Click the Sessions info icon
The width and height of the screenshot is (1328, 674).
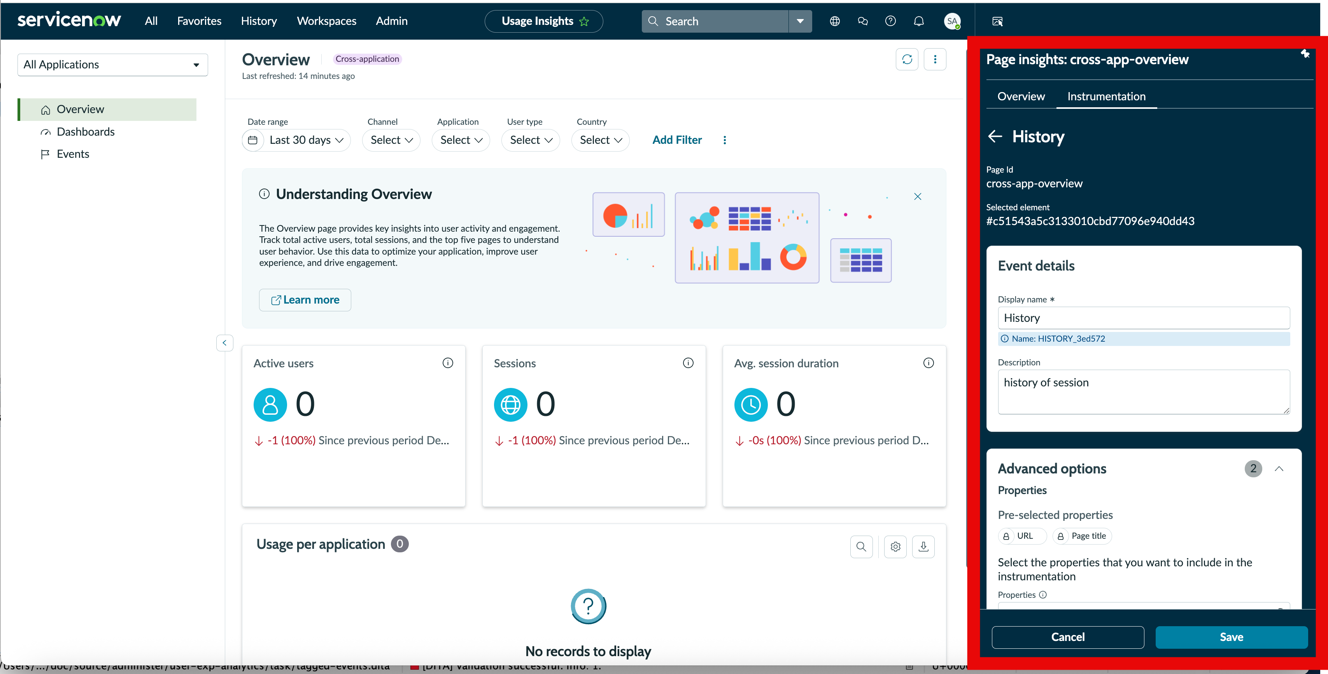pyautogui.click(x=688, y=363)
